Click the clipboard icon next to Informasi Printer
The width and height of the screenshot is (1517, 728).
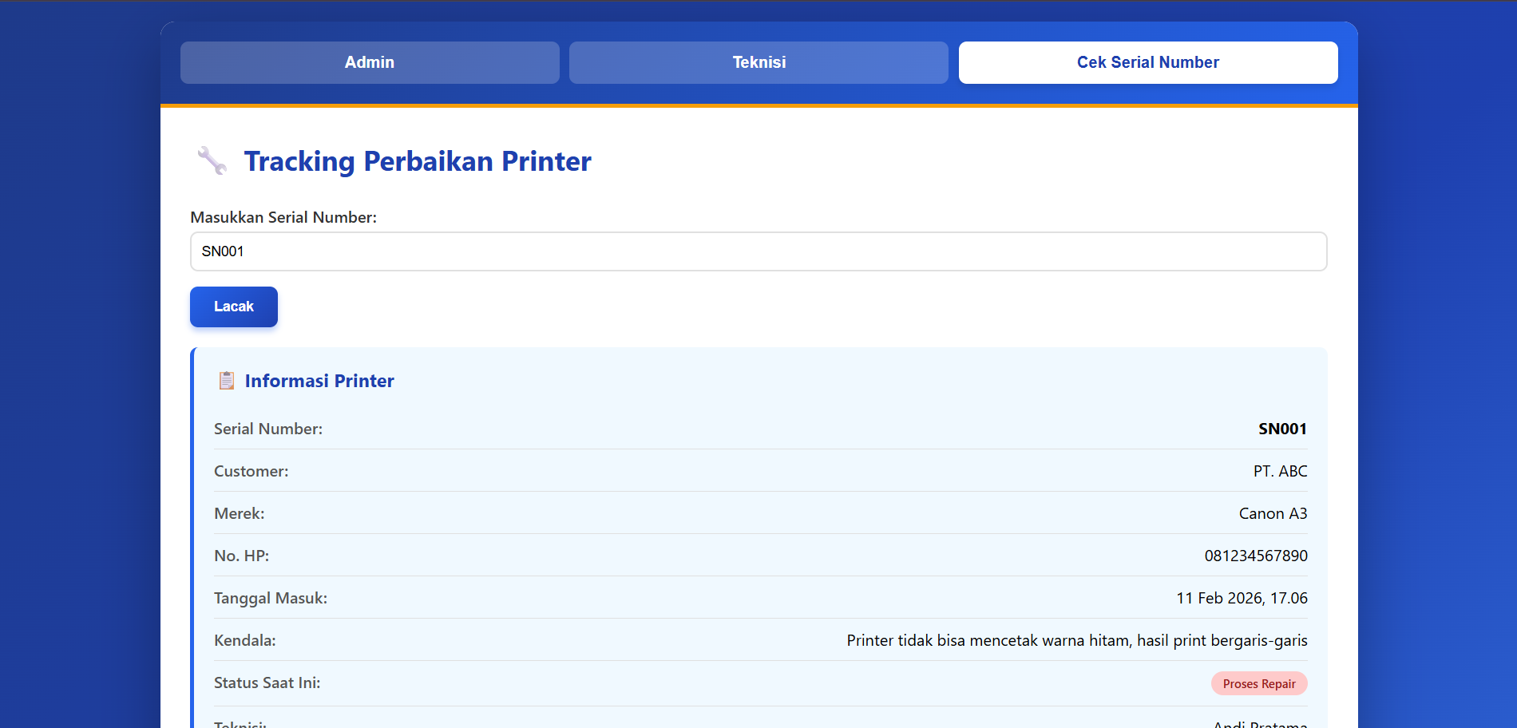click(227, 381)
